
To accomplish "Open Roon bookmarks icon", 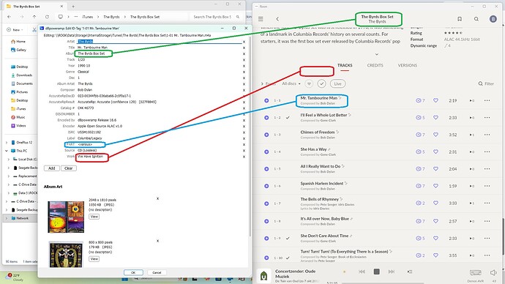I will pos(460,19).
